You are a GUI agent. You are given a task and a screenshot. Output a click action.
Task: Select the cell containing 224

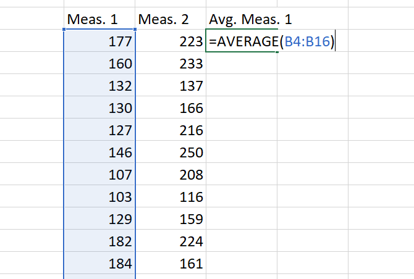(x=170, y=241)
